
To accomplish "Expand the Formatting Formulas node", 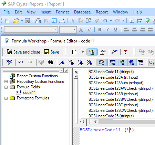I will pos(6,98).
